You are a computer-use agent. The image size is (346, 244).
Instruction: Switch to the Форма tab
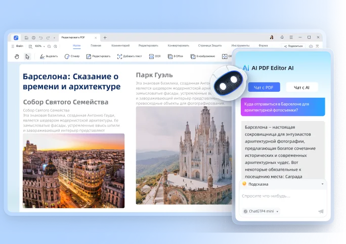(x=263, y=45)
